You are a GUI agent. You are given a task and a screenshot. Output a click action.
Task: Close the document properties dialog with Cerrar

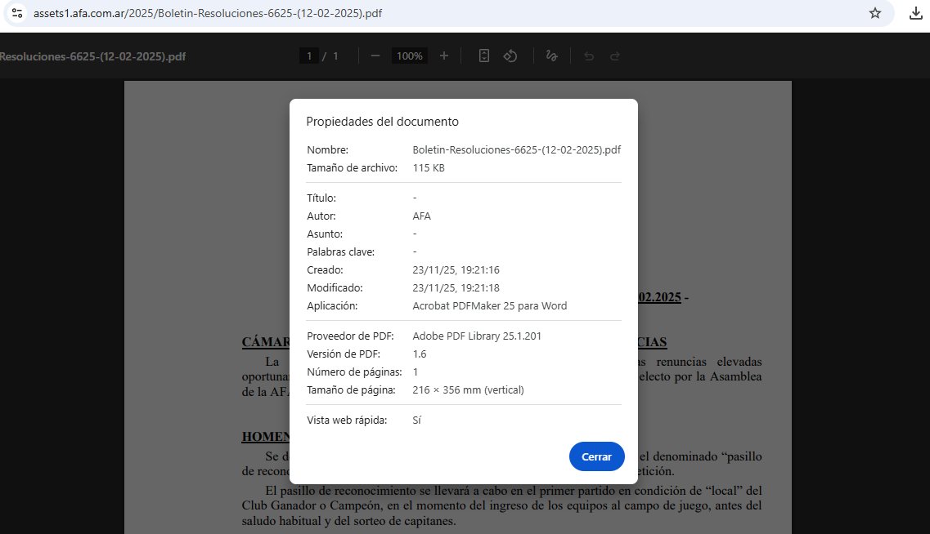pyautogui.click(x=596, y=456)
